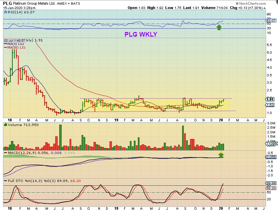This screenshot has width=278, height=210.
Task: Click the 1.53 moving average tag on the right axis
Action: (x=270, y=105)
